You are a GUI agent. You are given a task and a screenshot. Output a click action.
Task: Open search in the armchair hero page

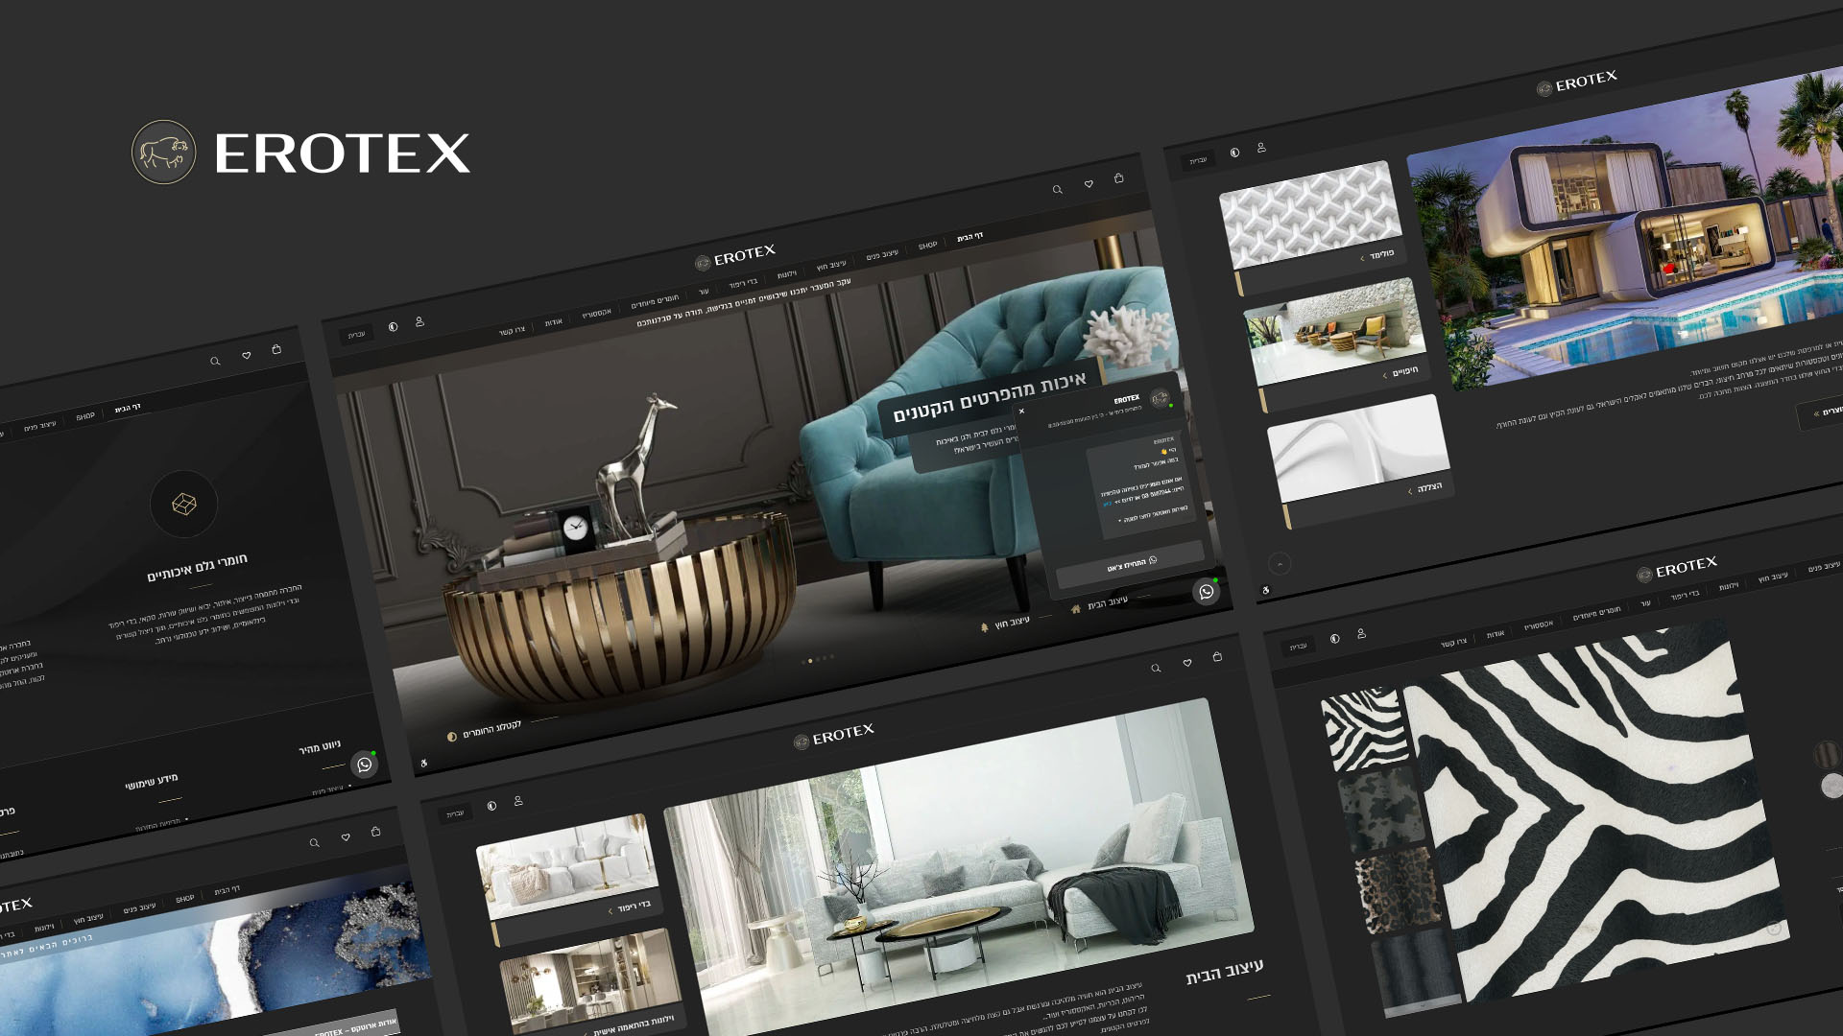(x=1057, y=190)
